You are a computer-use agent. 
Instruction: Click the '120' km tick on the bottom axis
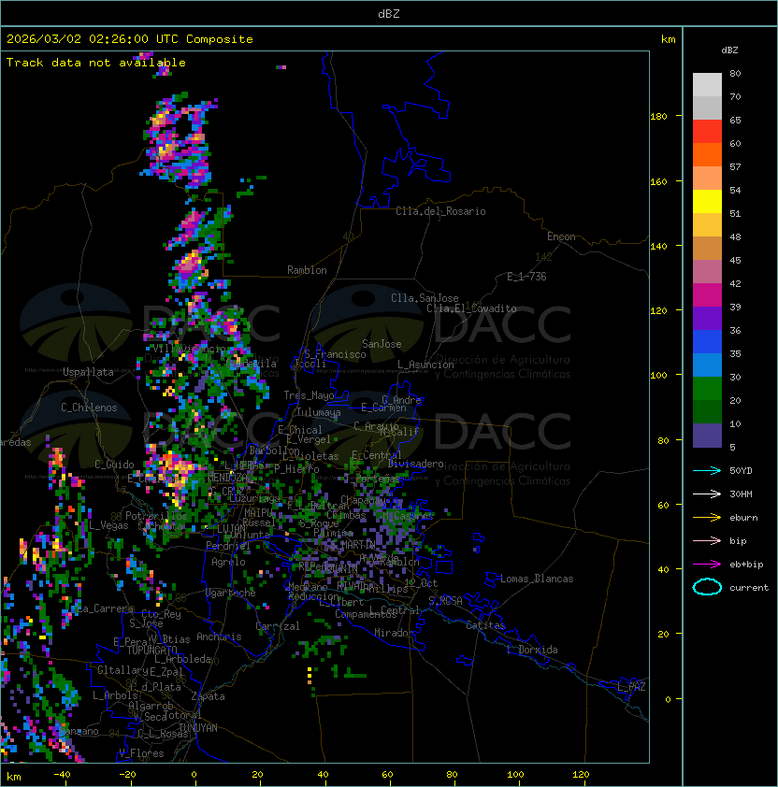point(581,775)
